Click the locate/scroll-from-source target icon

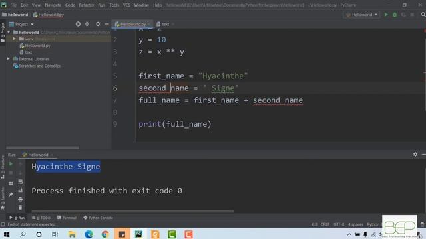[x=78, y=24]
